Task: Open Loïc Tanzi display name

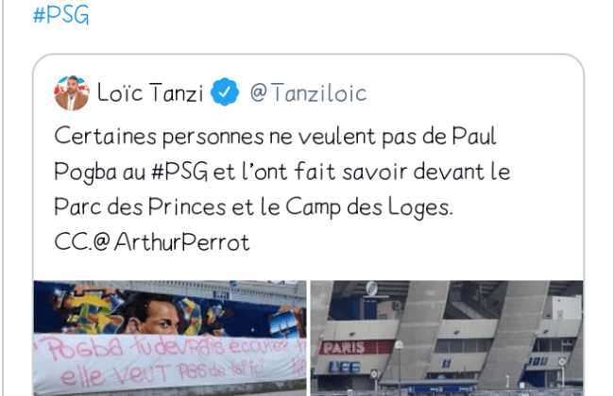Action: pos(150,93)
